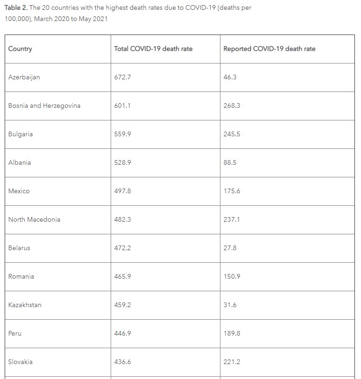
Task: Click Slovakia's reported rate 221.2
Action: tap(232, 362)
